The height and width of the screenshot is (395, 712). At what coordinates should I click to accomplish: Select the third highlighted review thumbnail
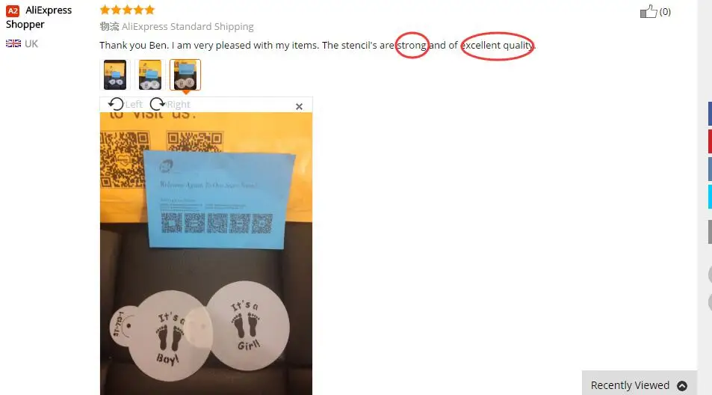coord(185,75)
